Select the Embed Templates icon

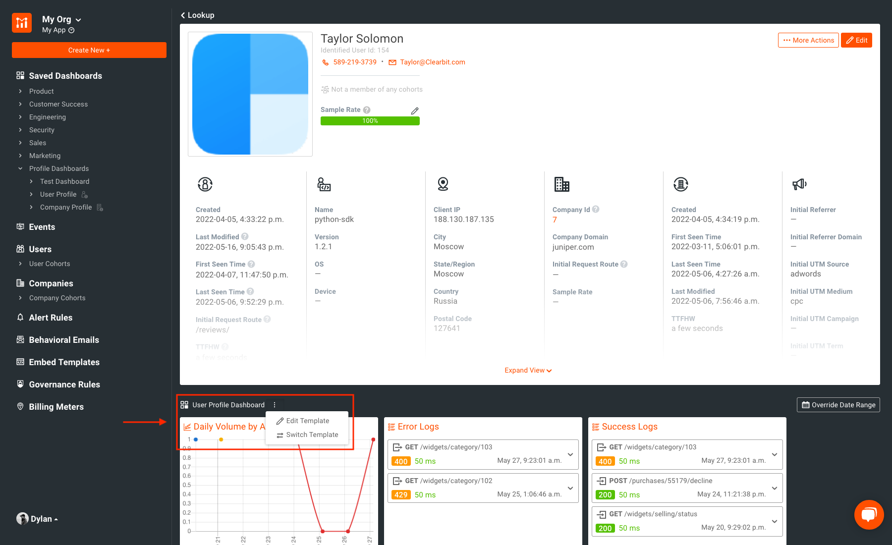pyautogui.click(x=20, y=362)
